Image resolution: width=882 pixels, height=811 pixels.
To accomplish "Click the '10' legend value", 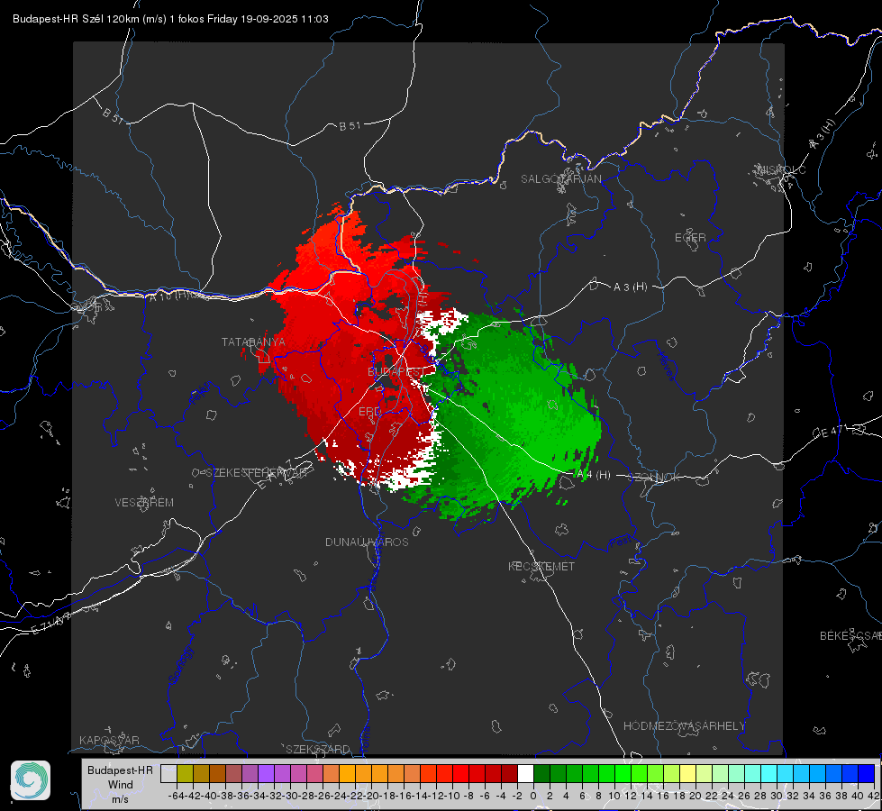I will 614,796.
